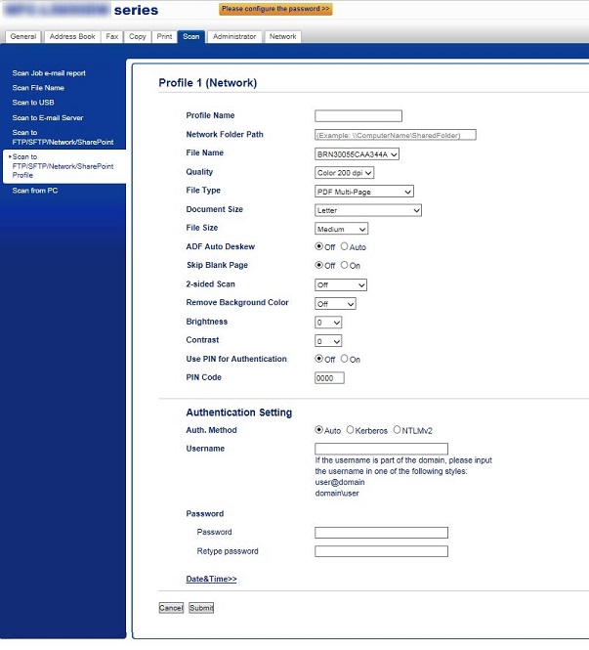Go to the Network tab
589x650 pixels.
(283, 36)
